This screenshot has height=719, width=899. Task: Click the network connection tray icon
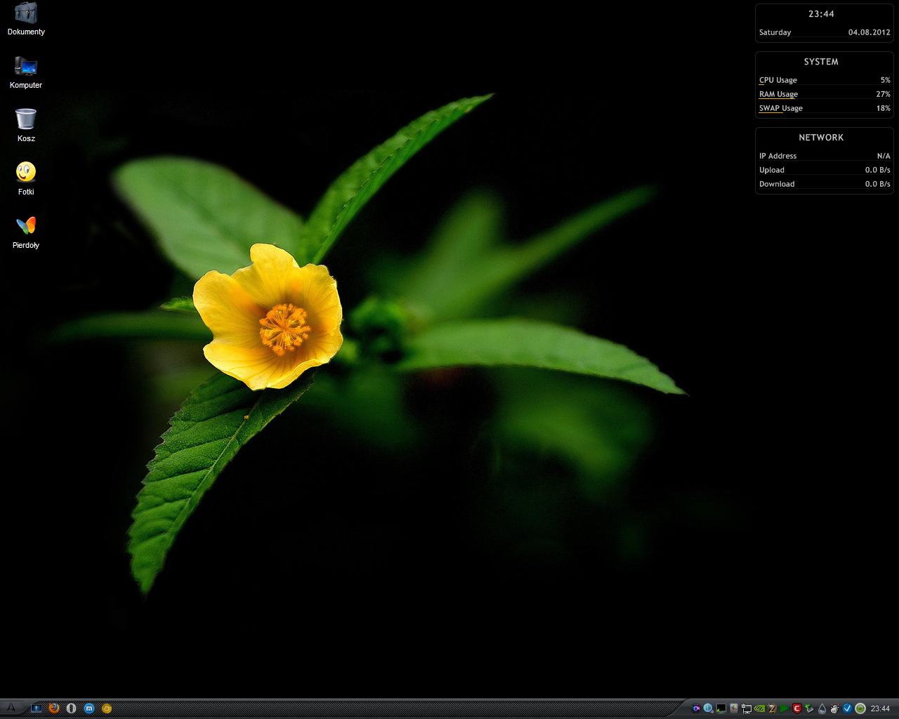pos(747,708)
